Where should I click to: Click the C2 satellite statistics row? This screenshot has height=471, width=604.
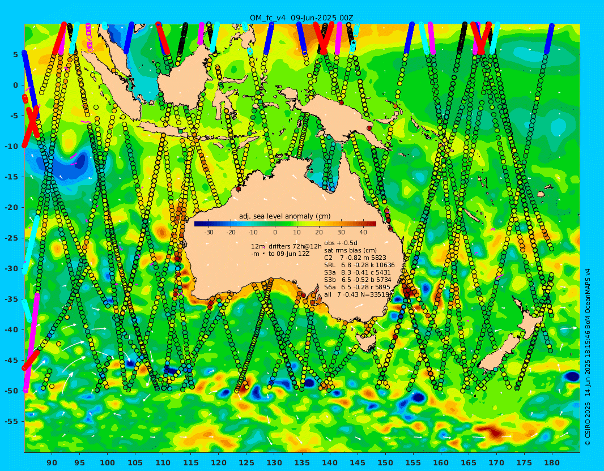[x=355, y=258]
